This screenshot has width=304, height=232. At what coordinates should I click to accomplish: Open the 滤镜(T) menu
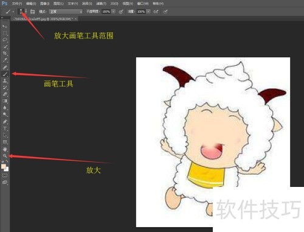click(x=101, y=4)
